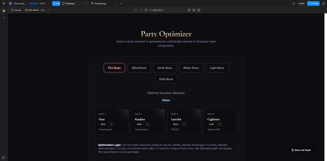Click the Optimization Logic label
The image size is (327, 161).
tap(110, 145)
